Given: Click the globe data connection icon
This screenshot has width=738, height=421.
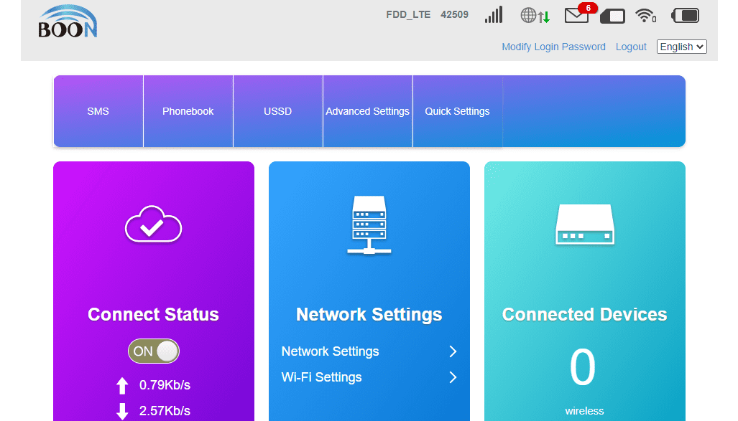Looking at the screenshot, I should click(535, 15).
